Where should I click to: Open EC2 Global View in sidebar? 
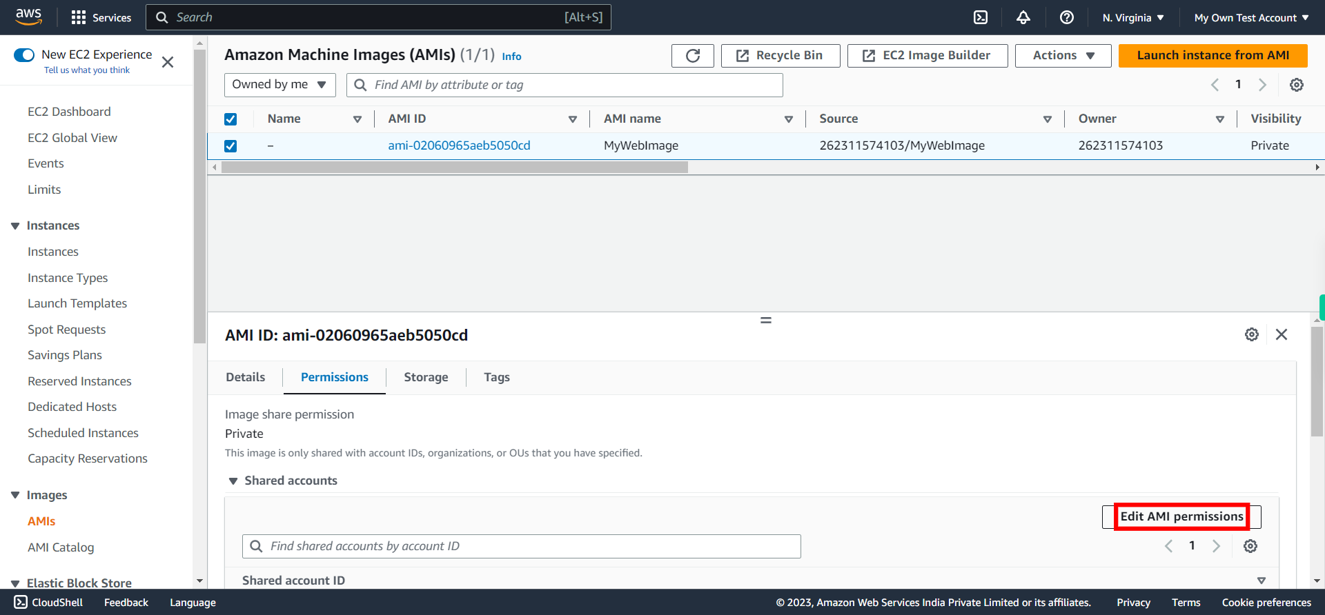coord(72,138)
